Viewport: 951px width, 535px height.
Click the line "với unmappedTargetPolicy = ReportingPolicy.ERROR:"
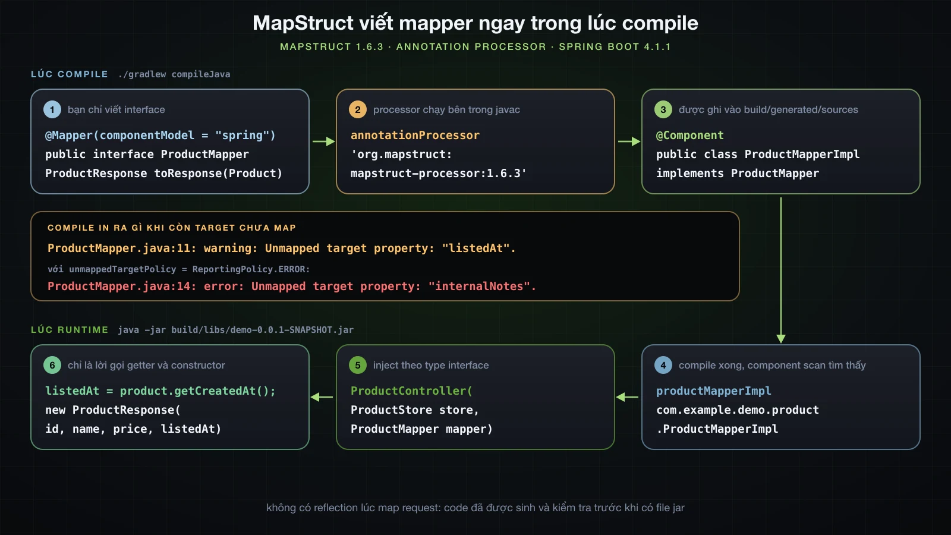tap(179, 269)
